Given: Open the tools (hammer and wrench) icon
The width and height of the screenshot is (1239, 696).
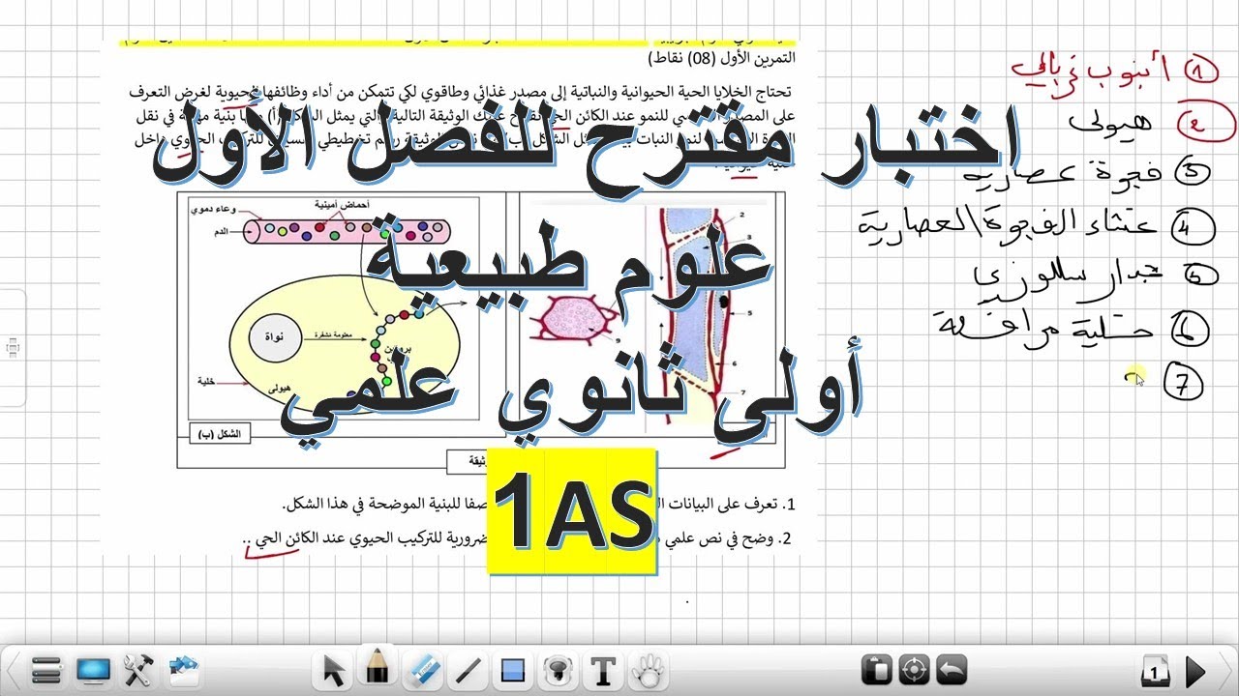Looking at the screenshot, I should point(139,669).
